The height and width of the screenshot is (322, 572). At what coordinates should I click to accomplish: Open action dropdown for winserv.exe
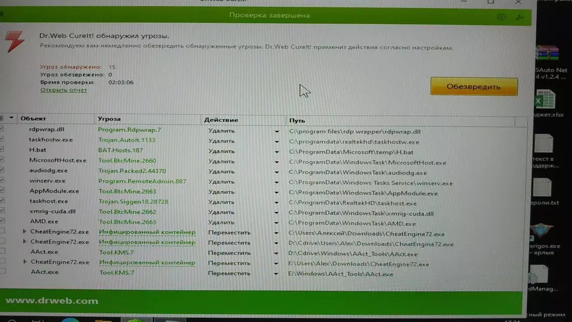click(x=276, y=182)
